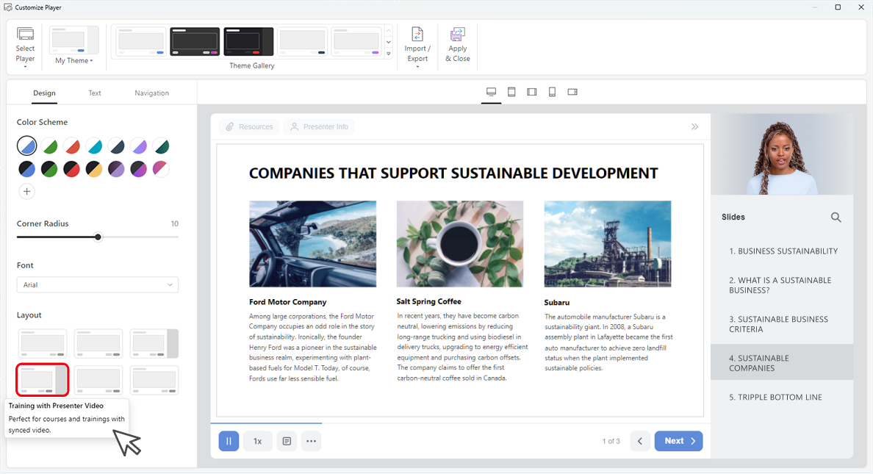Open slide notes in the player
Viewport: 873px width, 474px height.
pos(287,441)
